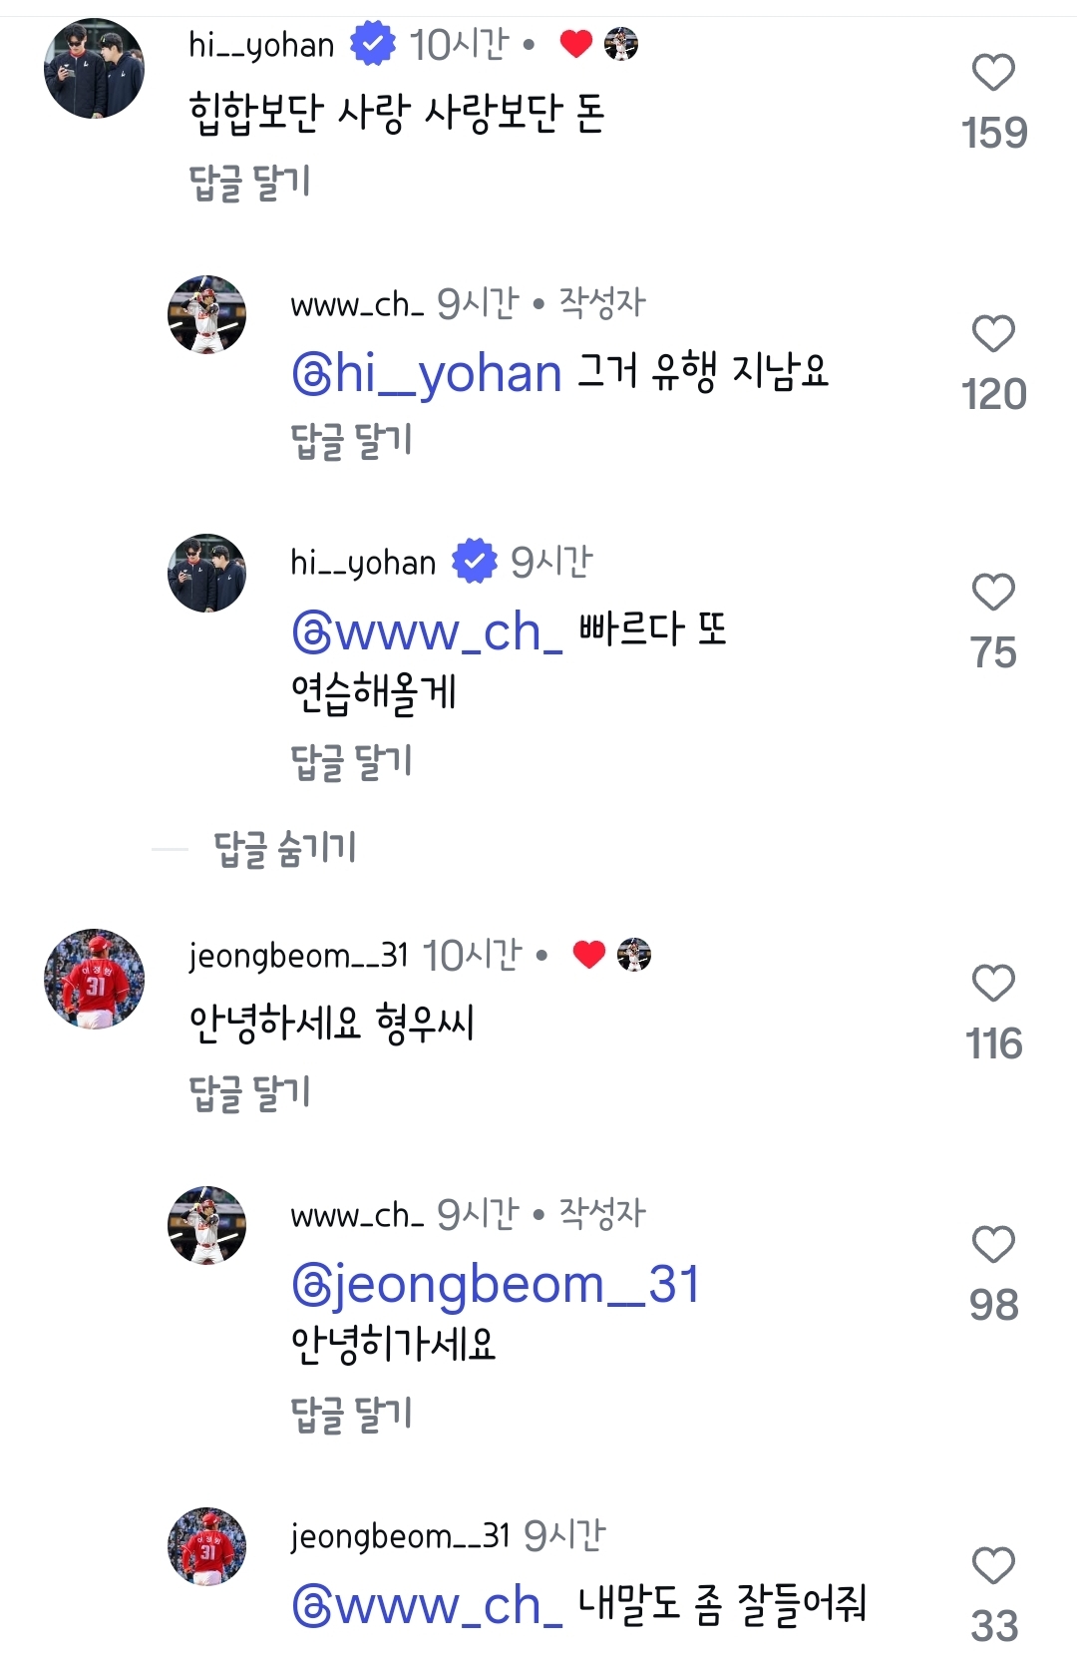Screen dimensions: 1077x1653
Task: Open @hi_yohan mention link
Action: point(427,374)
